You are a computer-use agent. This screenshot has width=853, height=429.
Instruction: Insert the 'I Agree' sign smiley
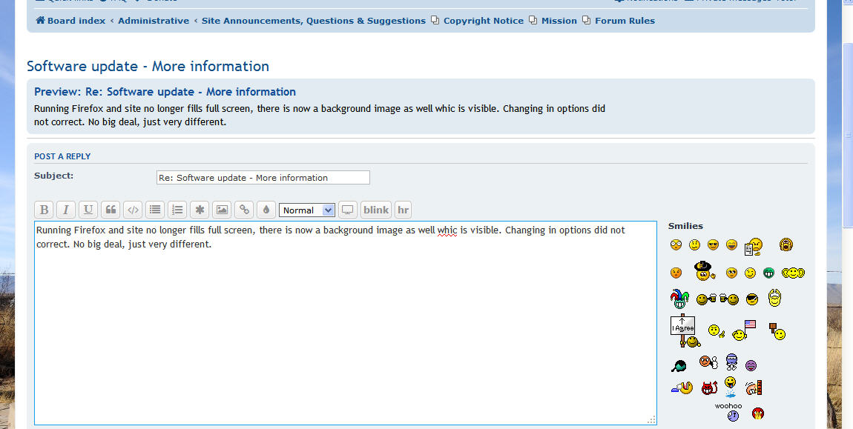pyautogui.click(x=684, y=330)
